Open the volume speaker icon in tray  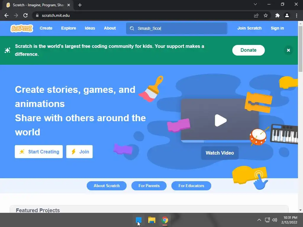pyautogui.click(x=274, y=220)
